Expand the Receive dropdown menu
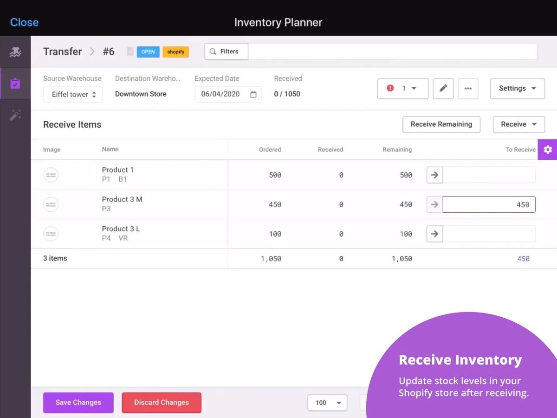This screenshot has width=557, height=418. pyautogui.click(x=518, y=124)
